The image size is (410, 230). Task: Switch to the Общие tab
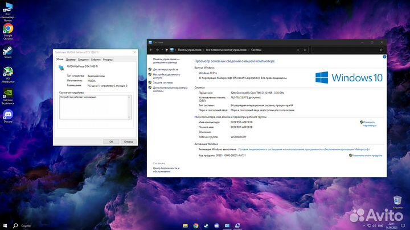[x=60, y=60]
